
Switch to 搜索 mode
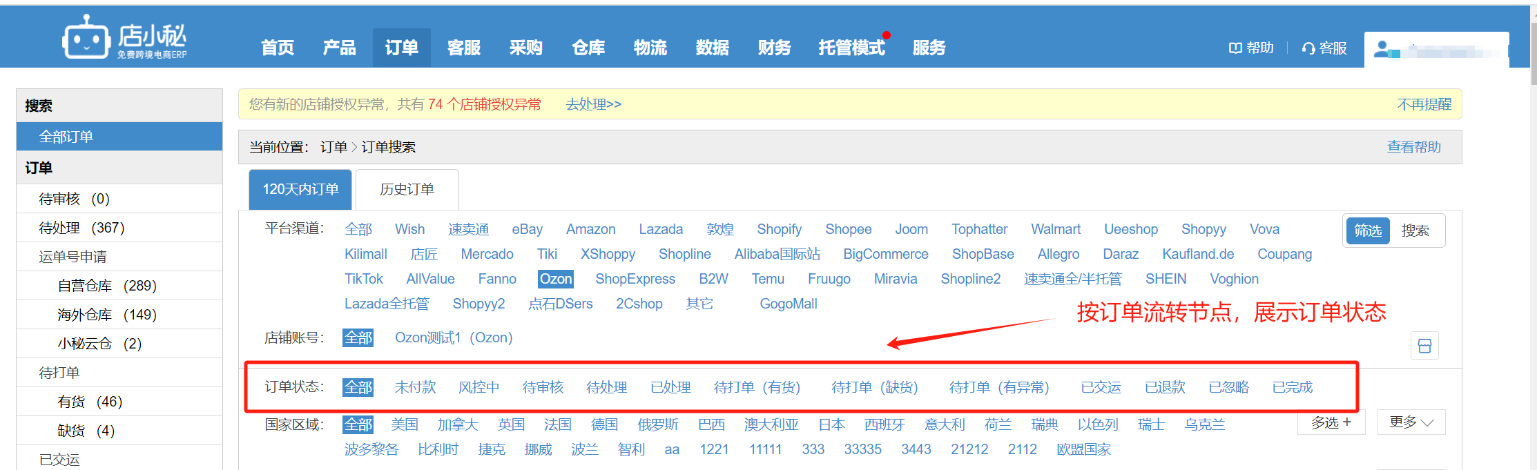pos(1415,231)
